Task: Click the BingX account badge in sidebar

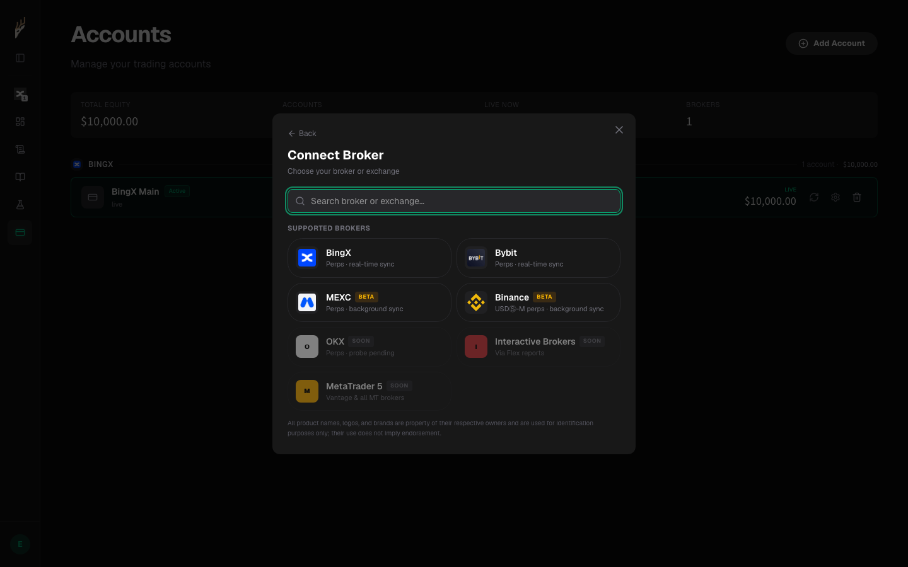Action: [20, 94]
